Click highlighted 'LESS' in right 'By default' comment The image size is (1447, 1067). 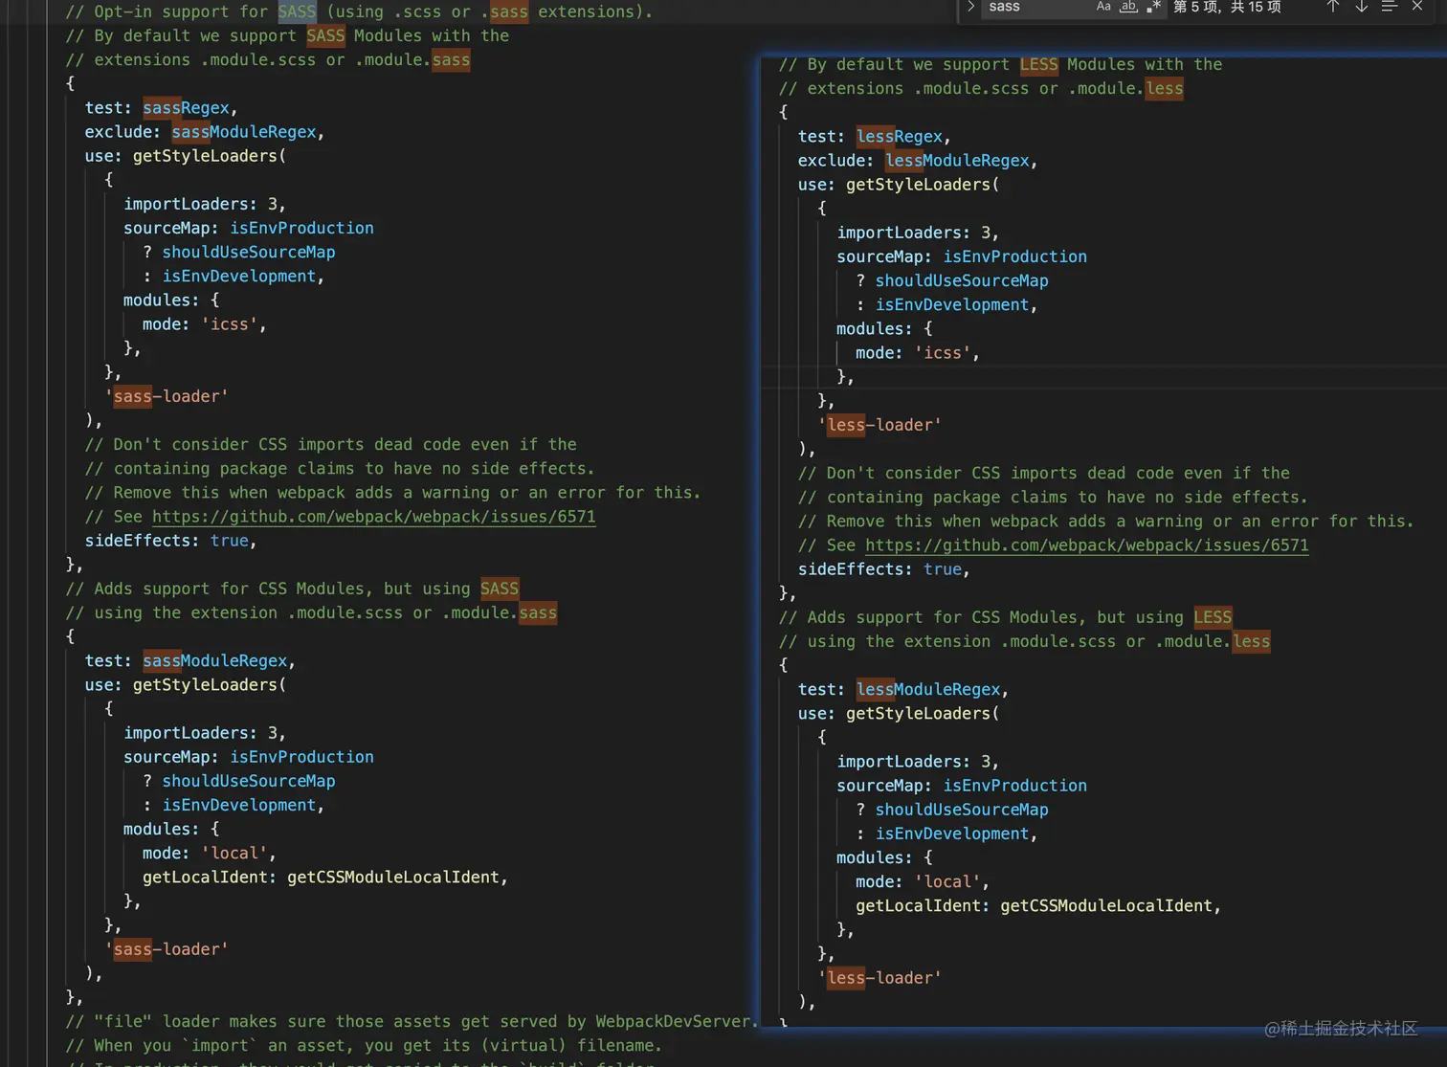click(1038, 64)
